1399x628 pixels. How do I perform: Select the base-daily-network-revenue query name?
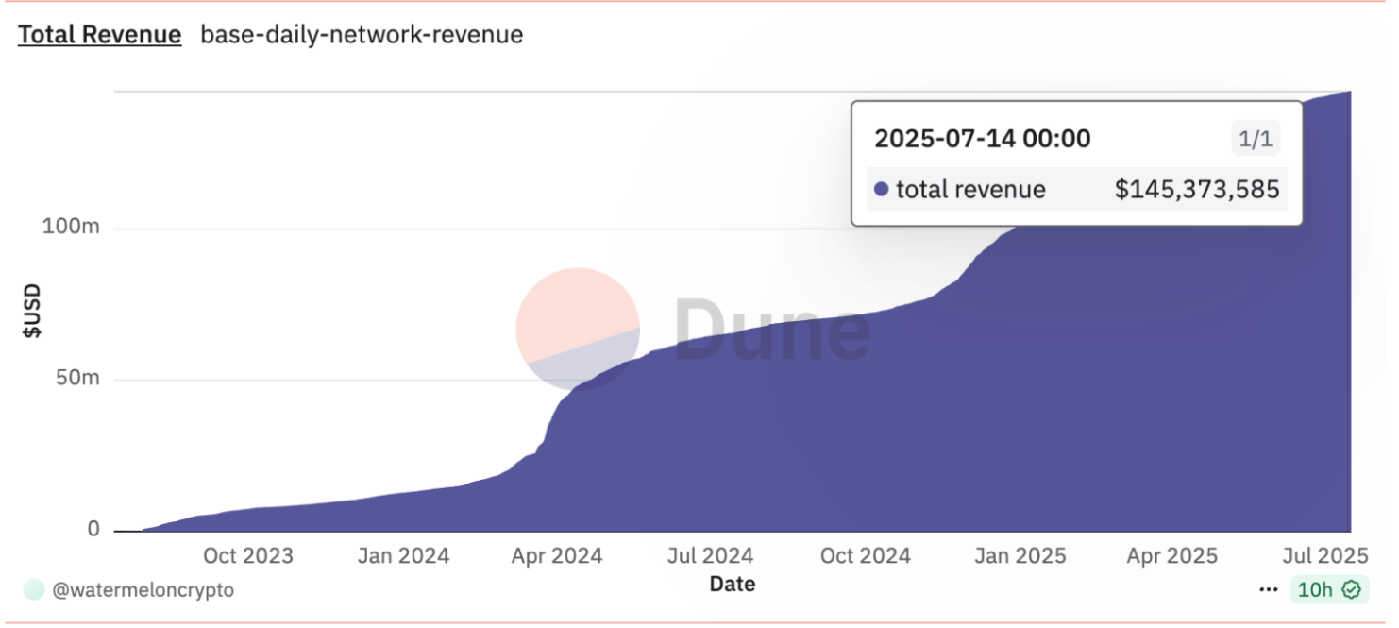tap(362, 35)
